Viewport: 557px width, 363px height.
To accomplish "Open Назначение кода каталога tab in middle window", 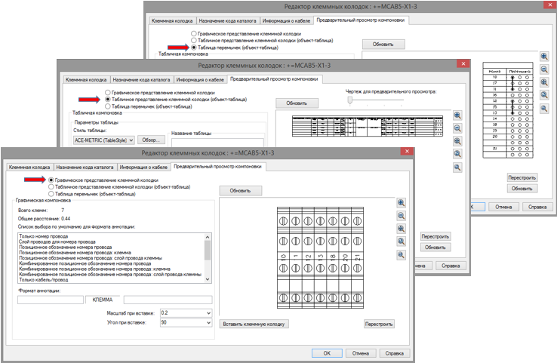I will pos(141,79).
